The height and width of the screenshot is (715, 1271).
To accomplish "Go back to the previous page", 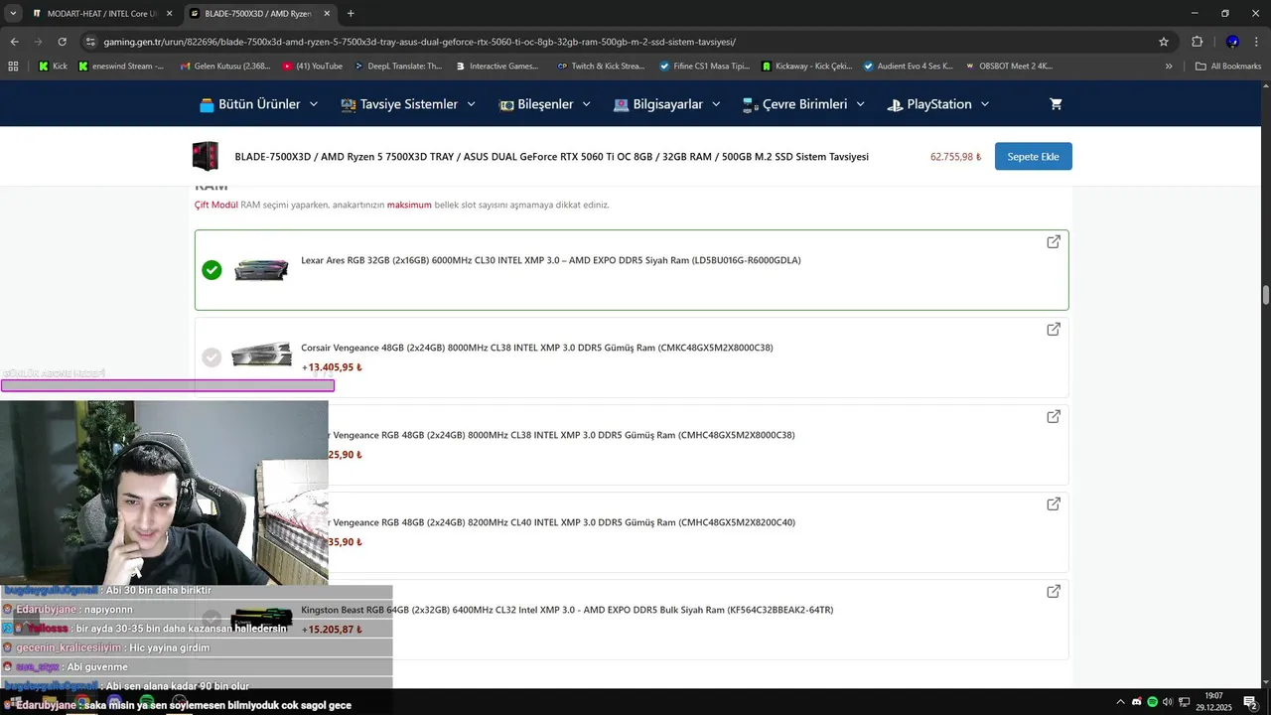I will [14, 42].
